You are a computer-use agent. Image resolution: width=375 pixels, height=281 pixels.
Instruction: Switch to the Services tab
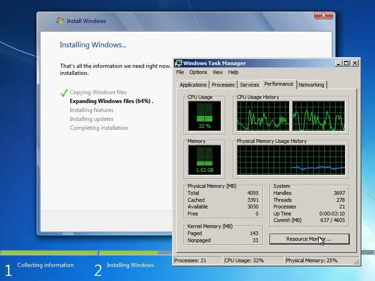point(249,85)
